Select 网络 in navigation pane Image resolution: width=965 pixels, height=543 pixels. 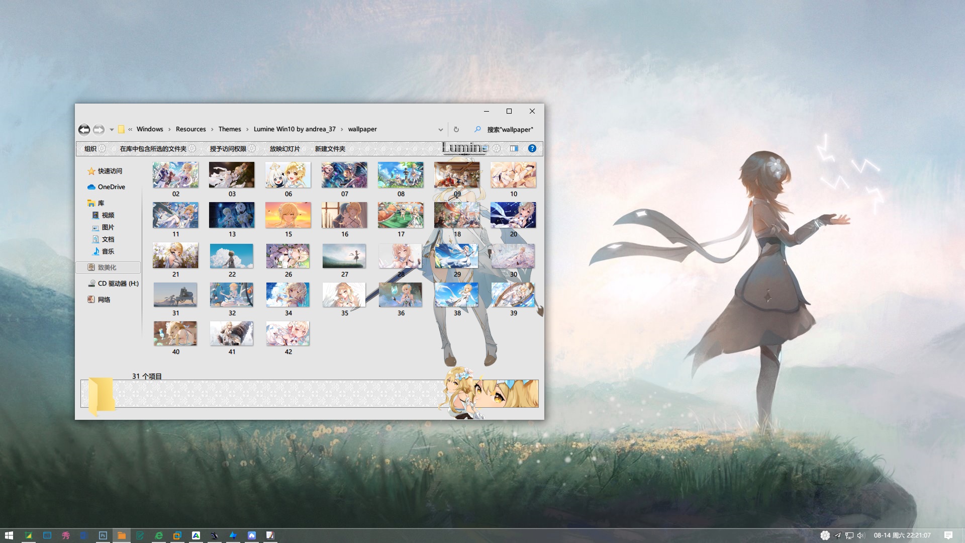[x=99, y=300]
